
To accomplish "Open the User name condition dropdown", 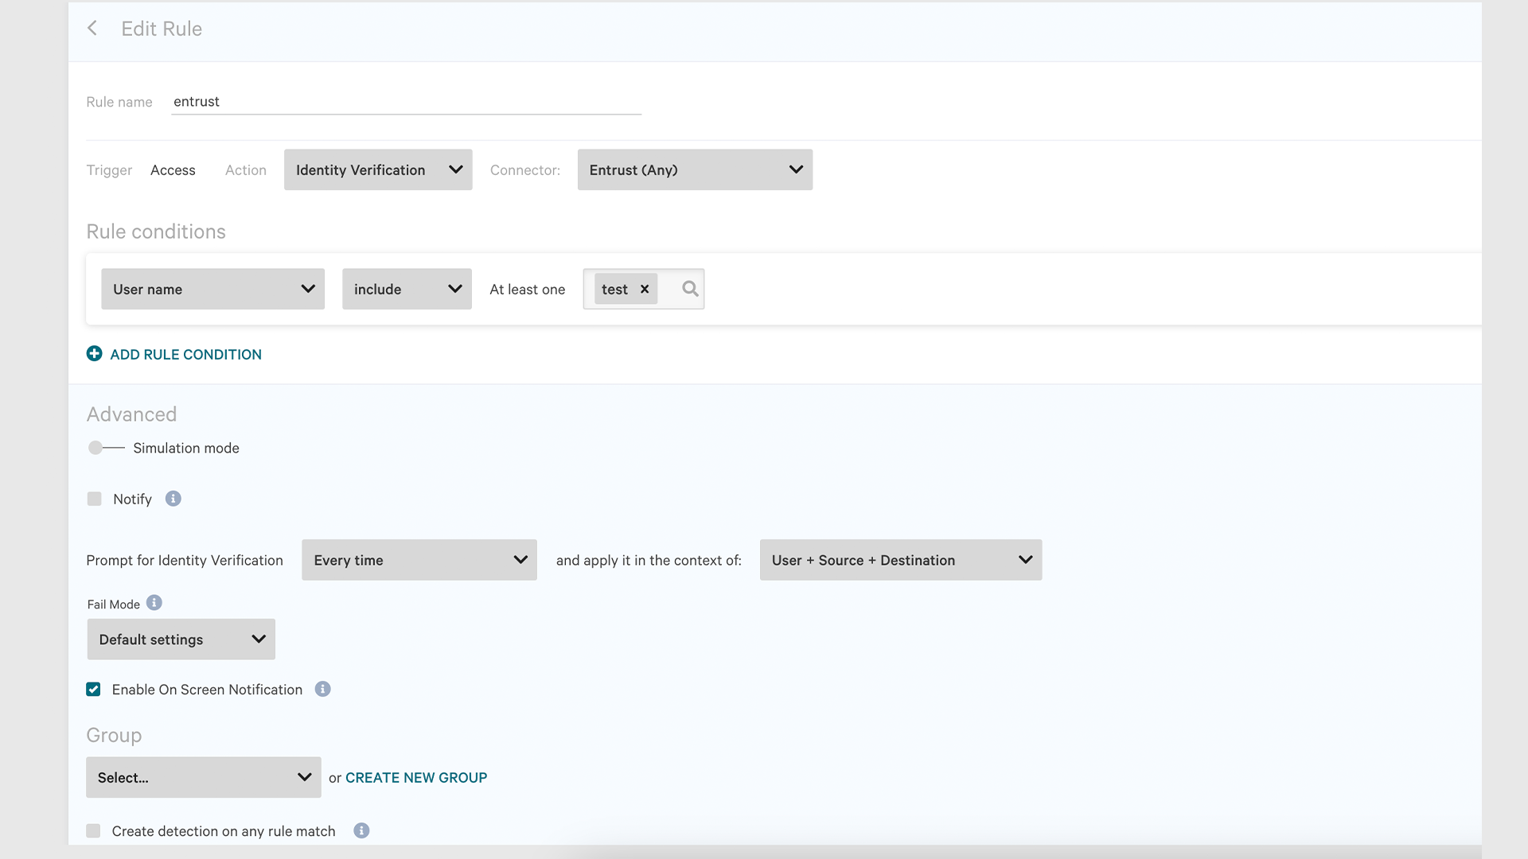I will pyautogui.click(x=212, y=290).
